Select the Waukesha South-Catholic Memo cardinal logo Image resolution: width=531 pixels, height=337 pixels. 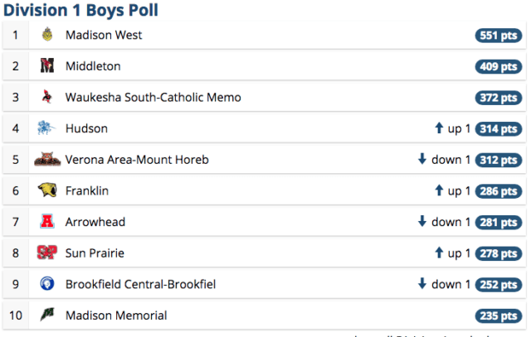click(x=47, y=97)
